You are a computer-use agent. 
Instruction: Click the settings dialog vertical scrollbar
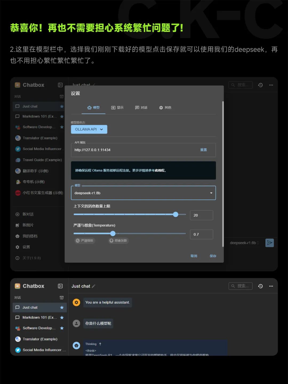(223, 174)
